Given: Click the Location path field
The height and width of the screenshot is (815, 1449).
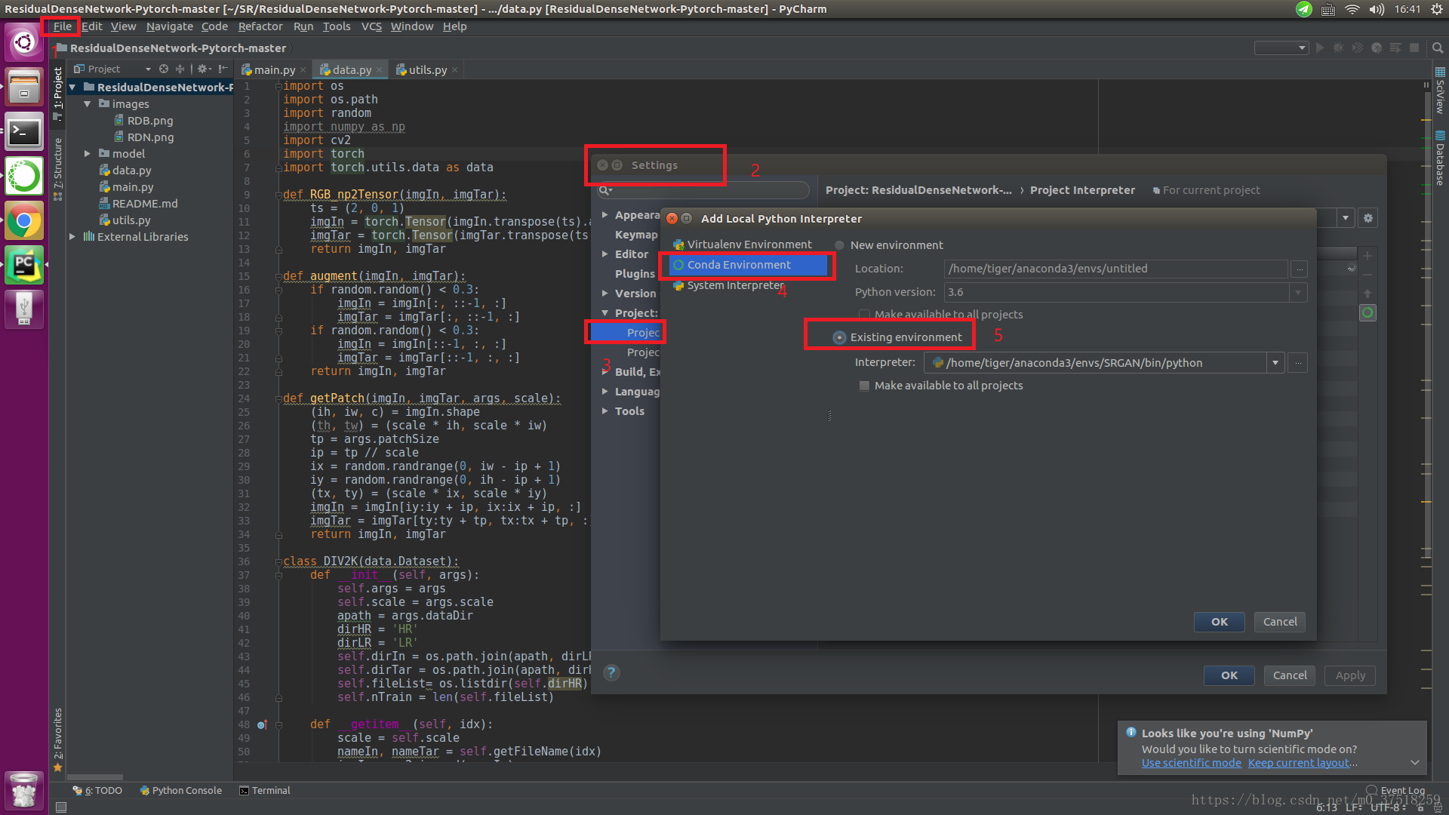Looking at the screenshot, I should coord(1115,269).
